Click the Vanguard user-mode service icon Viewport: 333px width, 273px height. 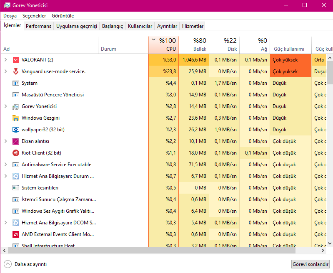tap(16, 71)
